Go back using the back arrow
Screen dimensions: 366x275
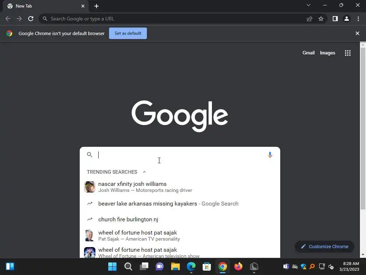tap(8, 19)
